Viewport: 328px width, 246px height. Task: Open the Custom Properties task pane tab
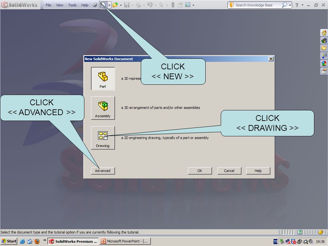[x=324, y=71]
